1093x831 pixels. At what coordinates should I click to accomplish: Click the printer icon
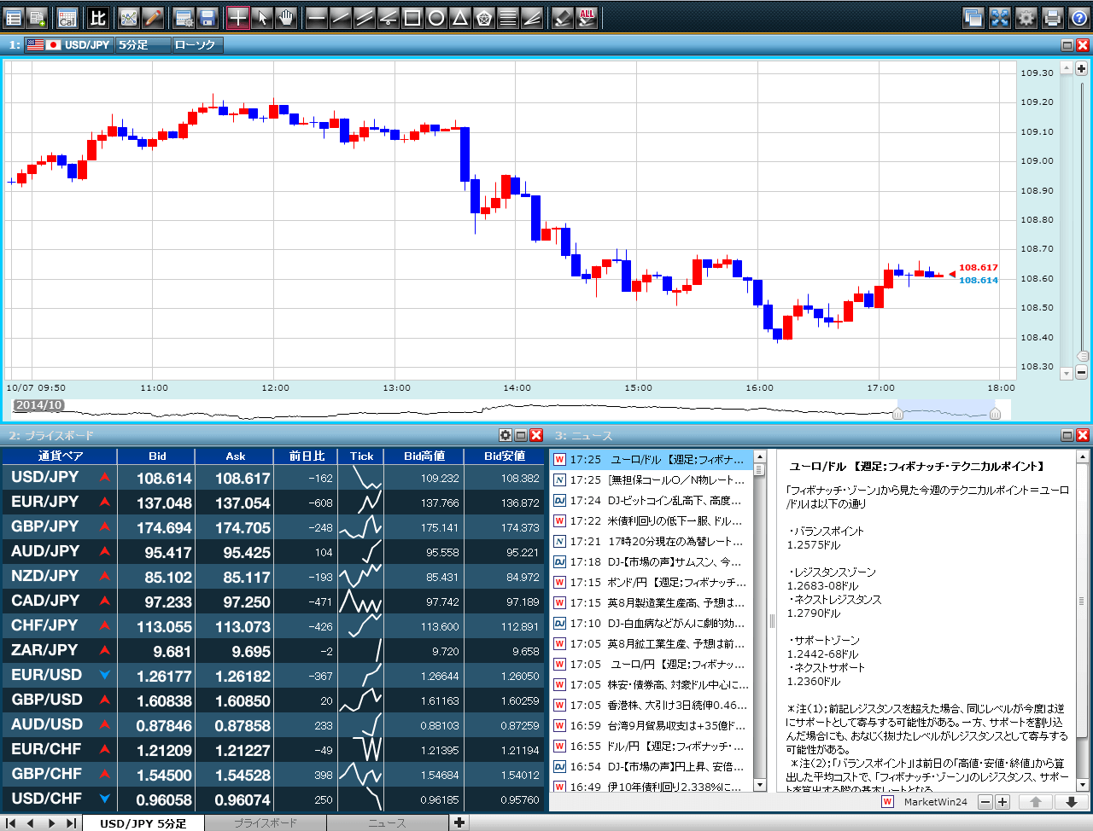pyautogui.click(x=1053, y=17)
